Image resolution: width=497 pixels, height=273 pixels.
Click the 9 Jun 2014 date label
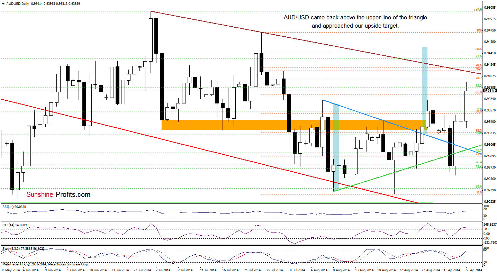click(x=53, y=270)
